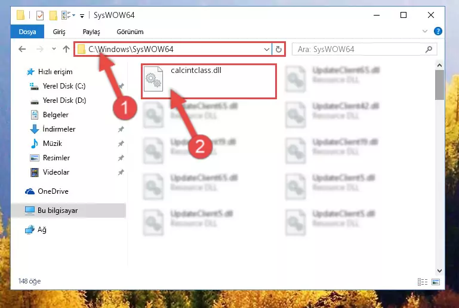Open the recent locations dropdown

pos(54,49)
